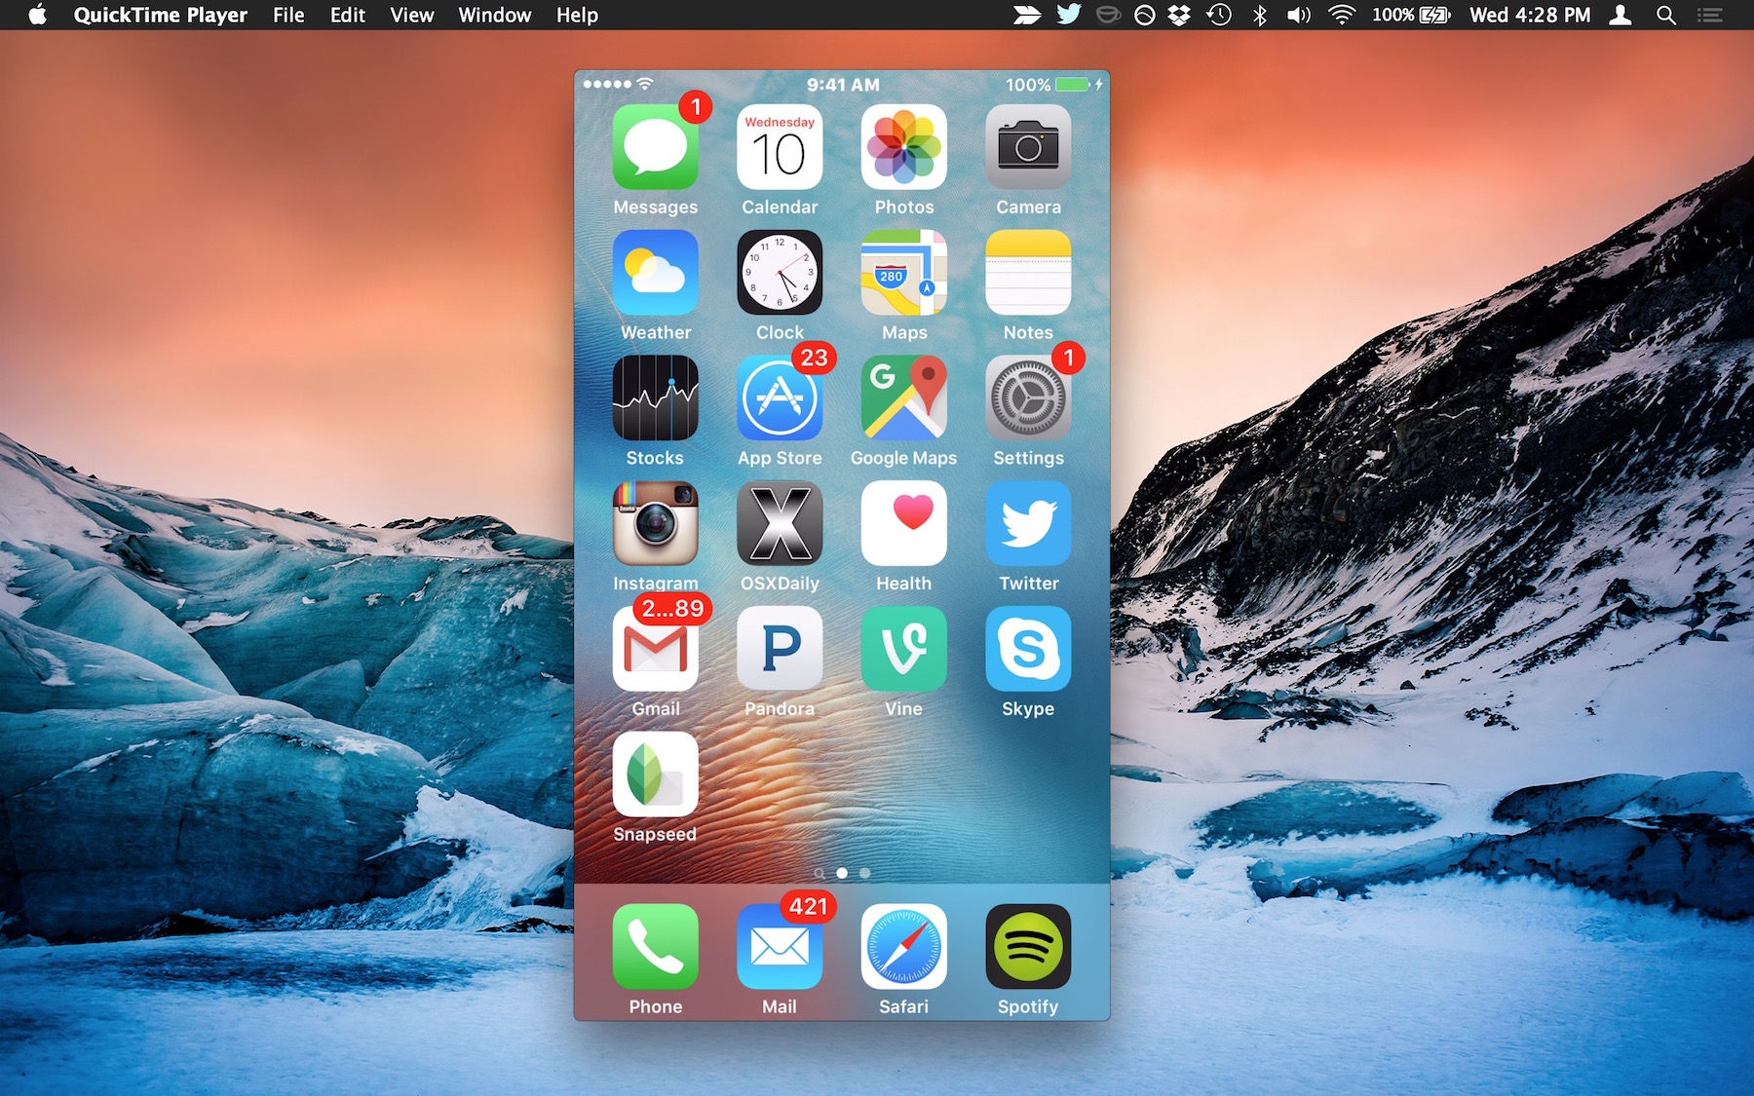Image resolution: width=1754 pixels, height=1096 pixels.
Task: Click the Twitter menu bar icon
Action: [x=1069, y=15]
